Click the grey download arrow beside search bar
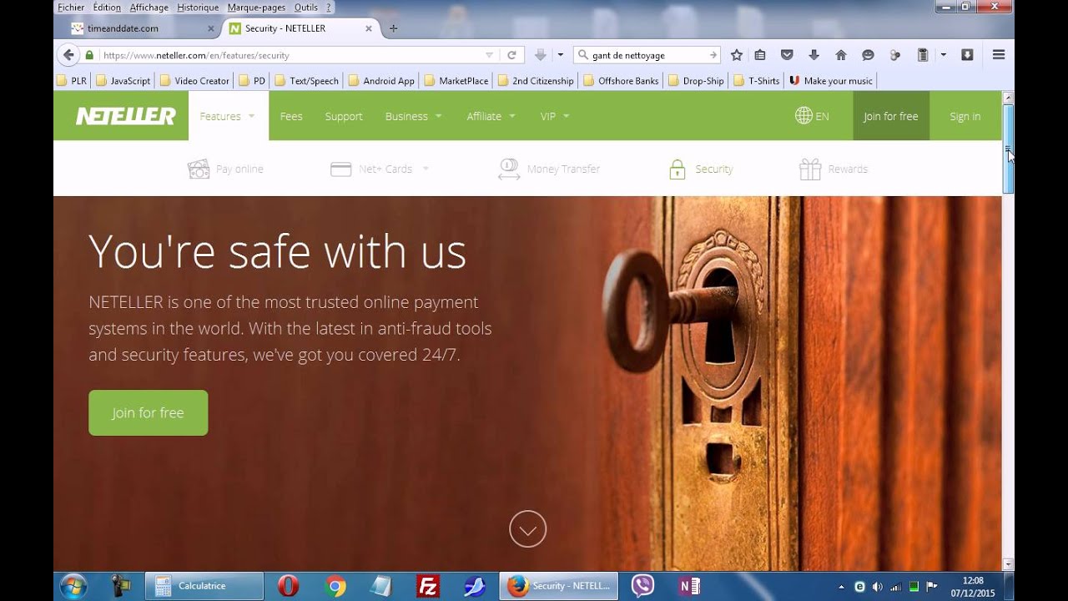This screenshot has height=601, width=1068. pyautogui.click(x=540, y=55)
